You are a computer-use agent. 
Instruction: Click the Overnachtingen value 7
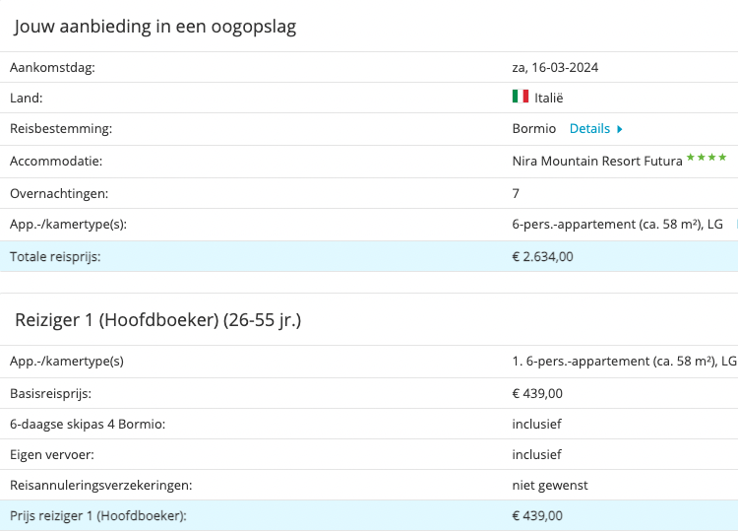516,193
